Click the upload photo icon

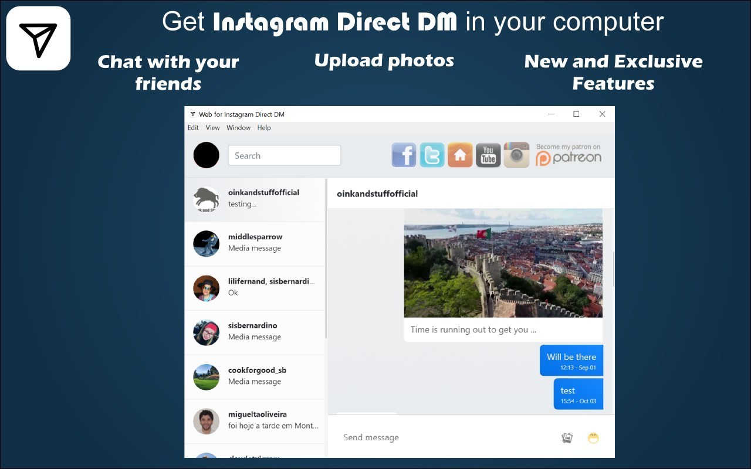click(x=567, y=438)
